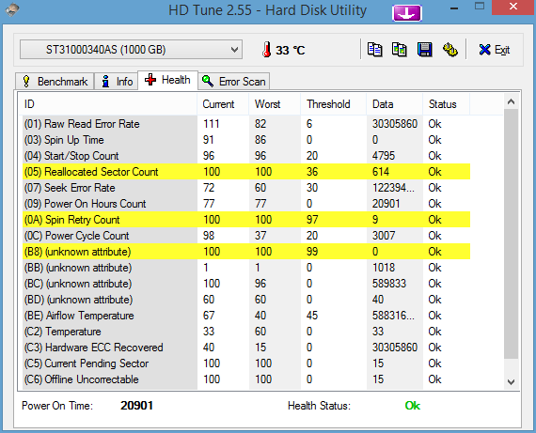Exit the HD Tune application
This screenshot has width=536, height=433.
pyautogui.click(x=495, y=50)
